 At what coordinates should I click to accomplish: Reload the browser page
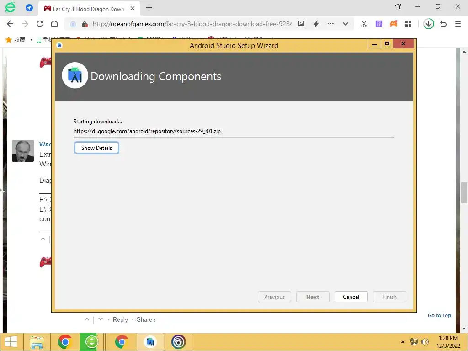(x=40, y=24)
